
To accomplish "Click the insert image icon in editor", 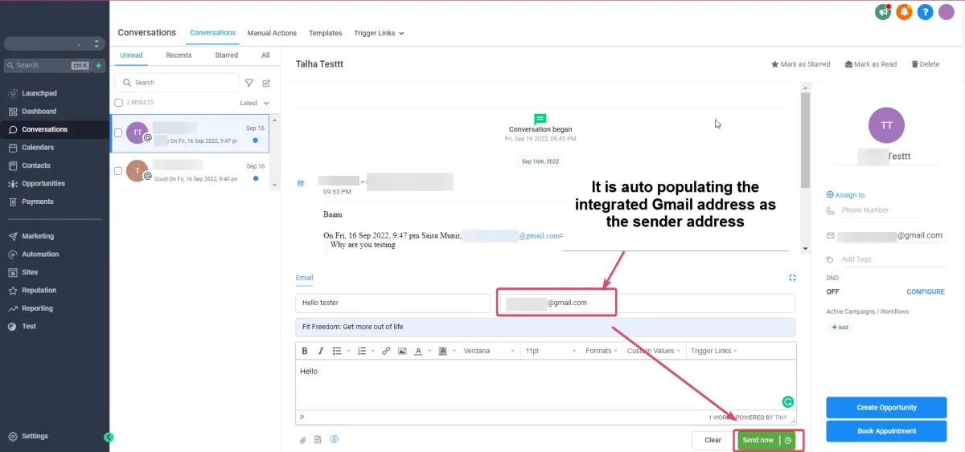I will pos(402,351).
